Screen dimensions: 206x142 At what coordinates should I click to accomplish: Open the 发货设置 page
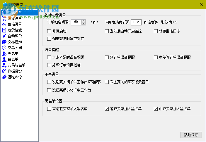[x=15, y=19]
